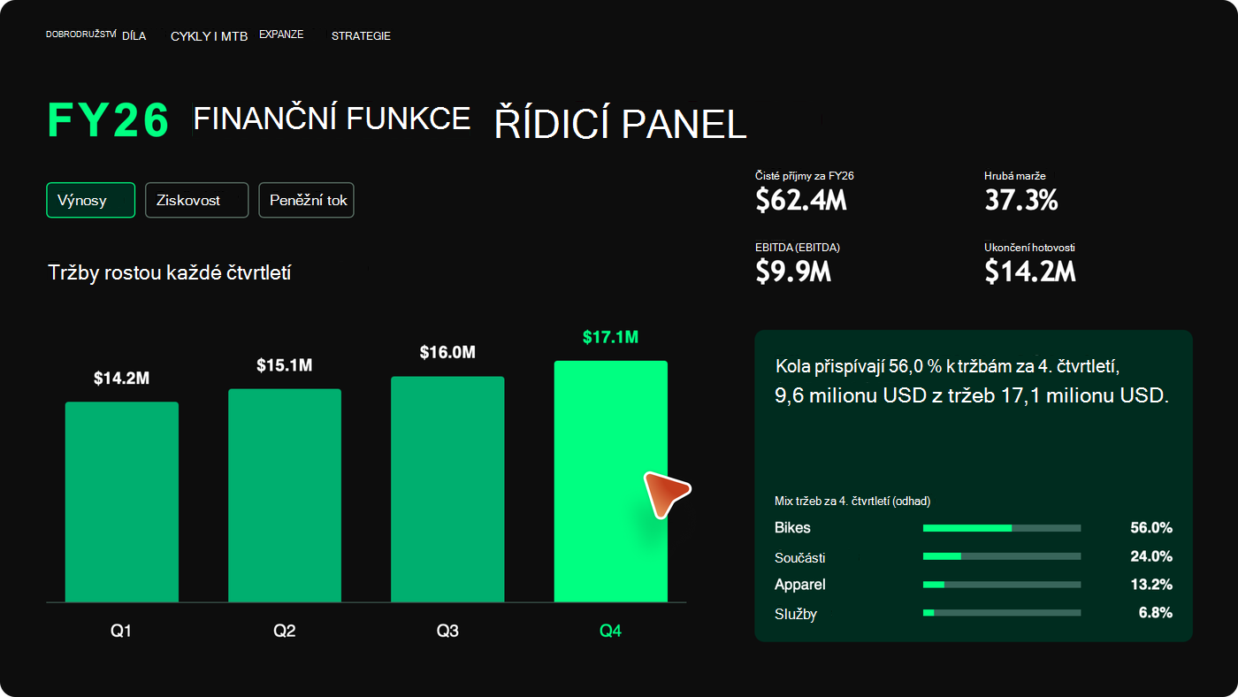The image size is (1238, 697).
Task: Click the Služby progress bar
Action: click(x=1002, y=613)
